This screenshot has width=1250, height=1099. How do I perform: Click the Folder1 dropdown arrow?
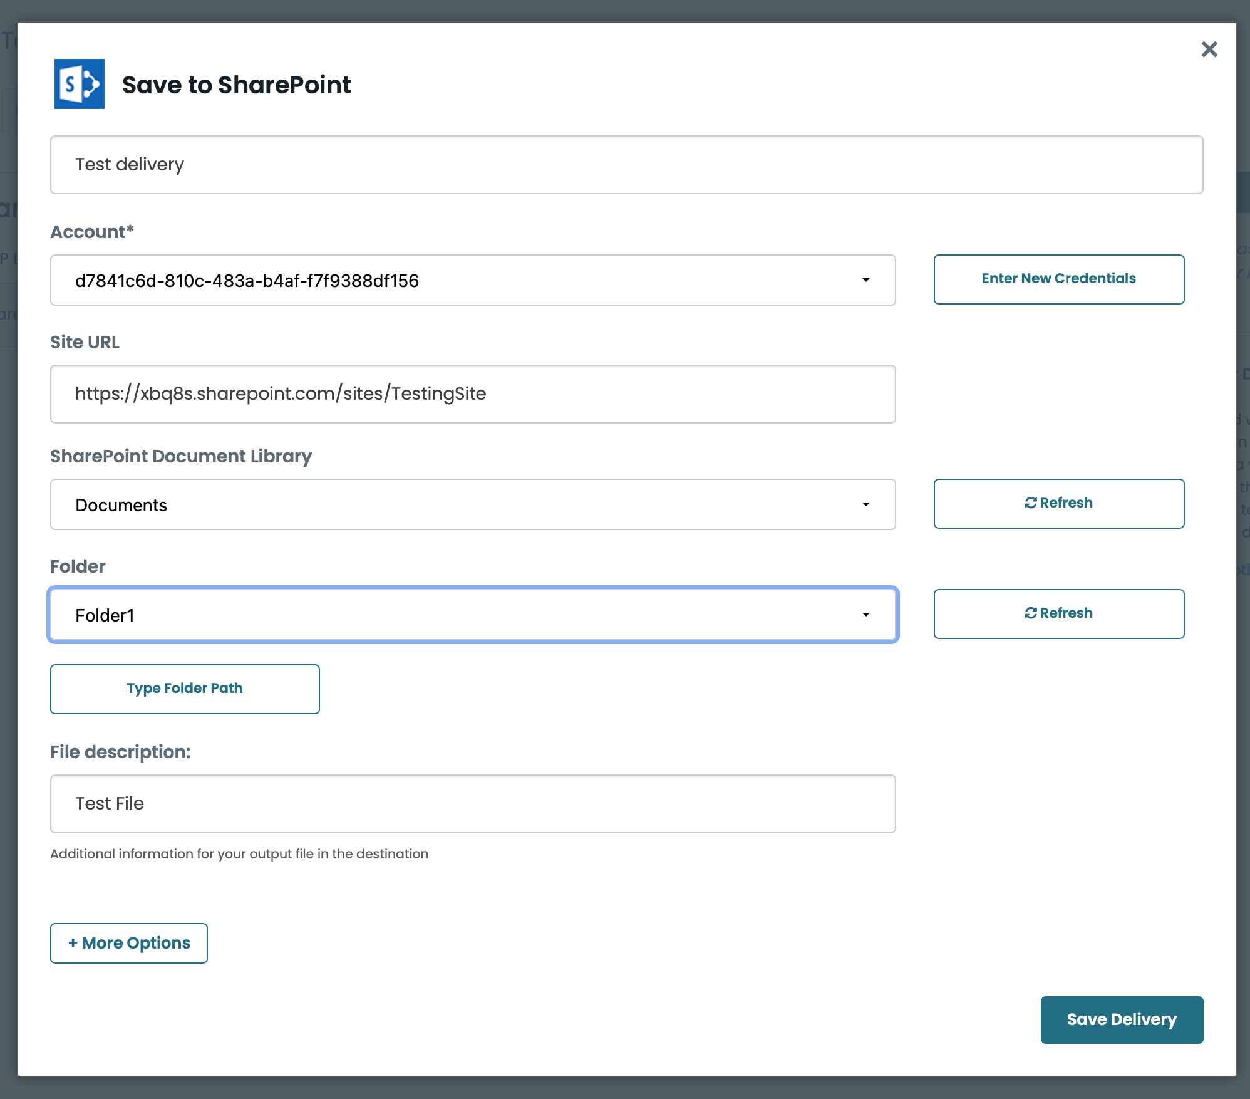[x=865, y=615]
